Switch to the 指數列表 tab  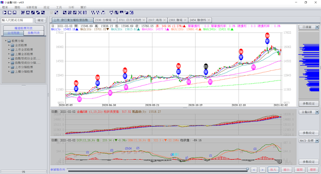click(34, 33)
